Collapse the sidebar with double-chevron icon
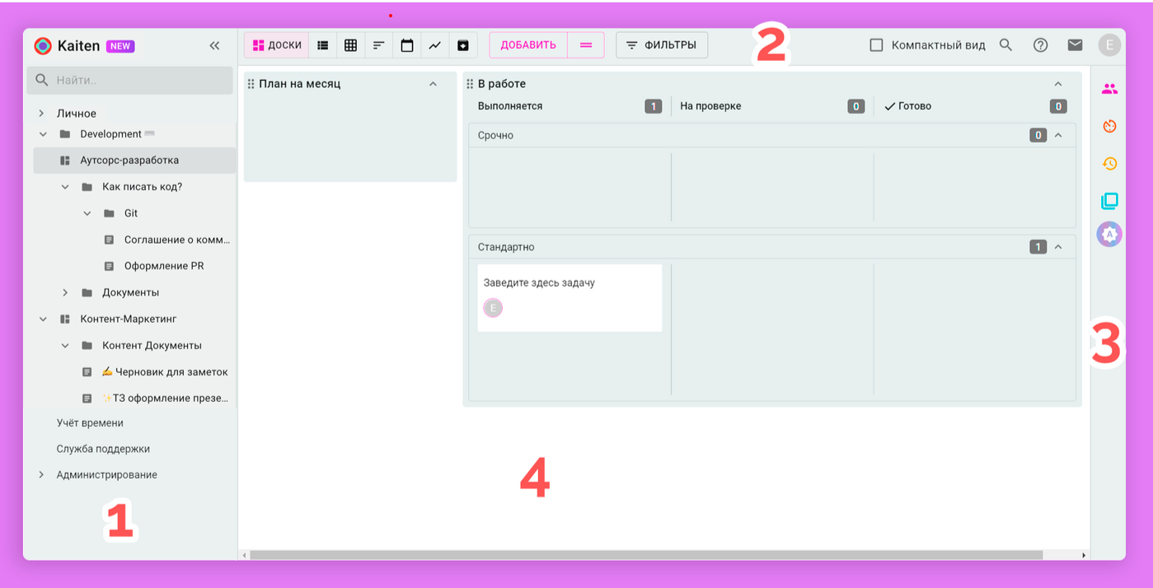Viewport: 1153px width, 588px height. pos(214,46)
